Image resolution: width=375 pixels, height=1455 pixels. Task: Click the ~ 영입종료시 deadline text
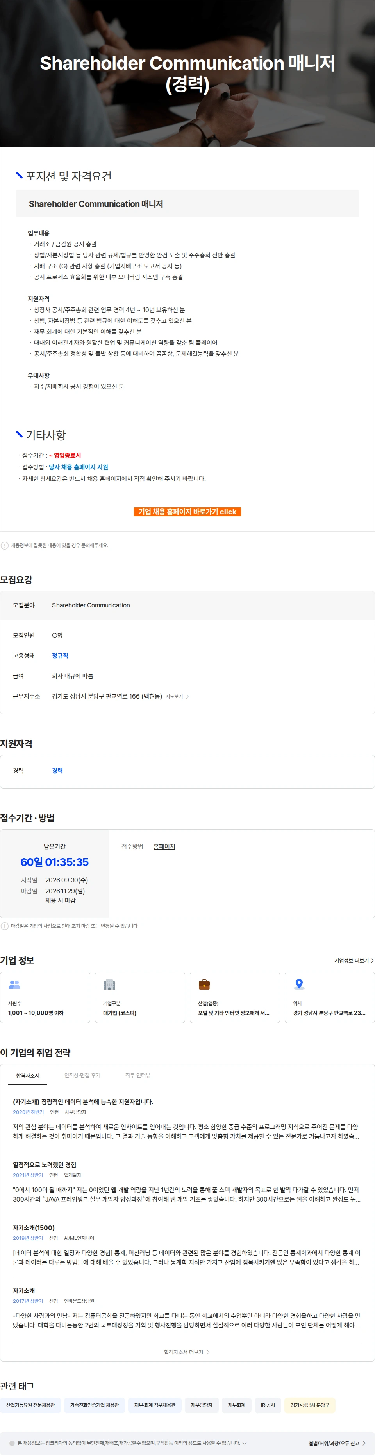[x=65, y=455]
